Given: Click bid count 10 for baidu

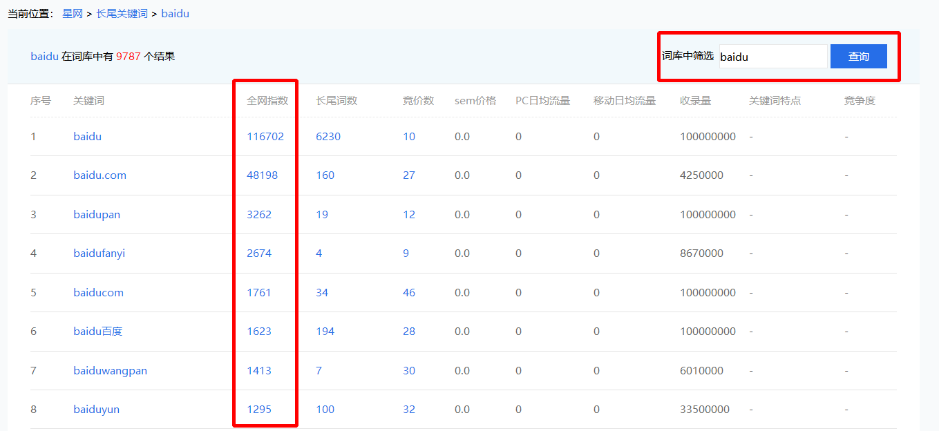Looking at the screenshot, I should coord(409,137).
